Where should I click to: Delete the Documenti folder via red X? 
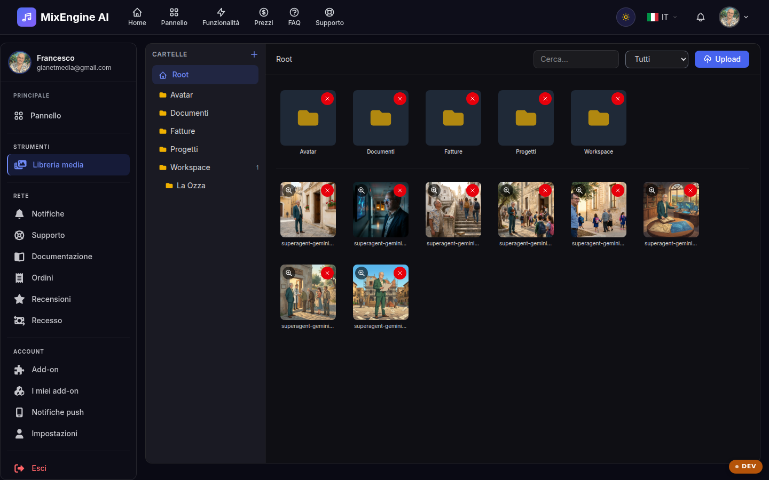pyautogui.click(x=400, y=99)
